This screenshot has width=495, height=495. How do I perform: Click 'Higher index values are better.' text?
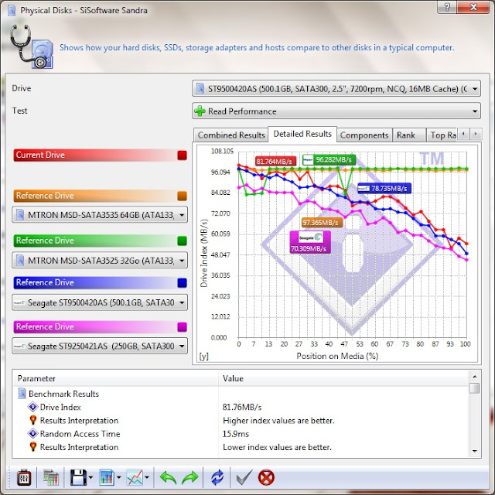click(278, 421)
